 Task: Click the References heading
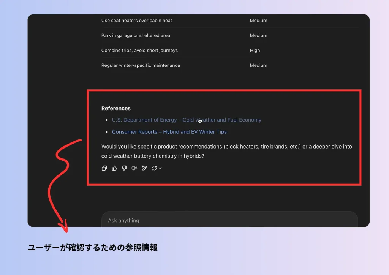click(116, 108)
